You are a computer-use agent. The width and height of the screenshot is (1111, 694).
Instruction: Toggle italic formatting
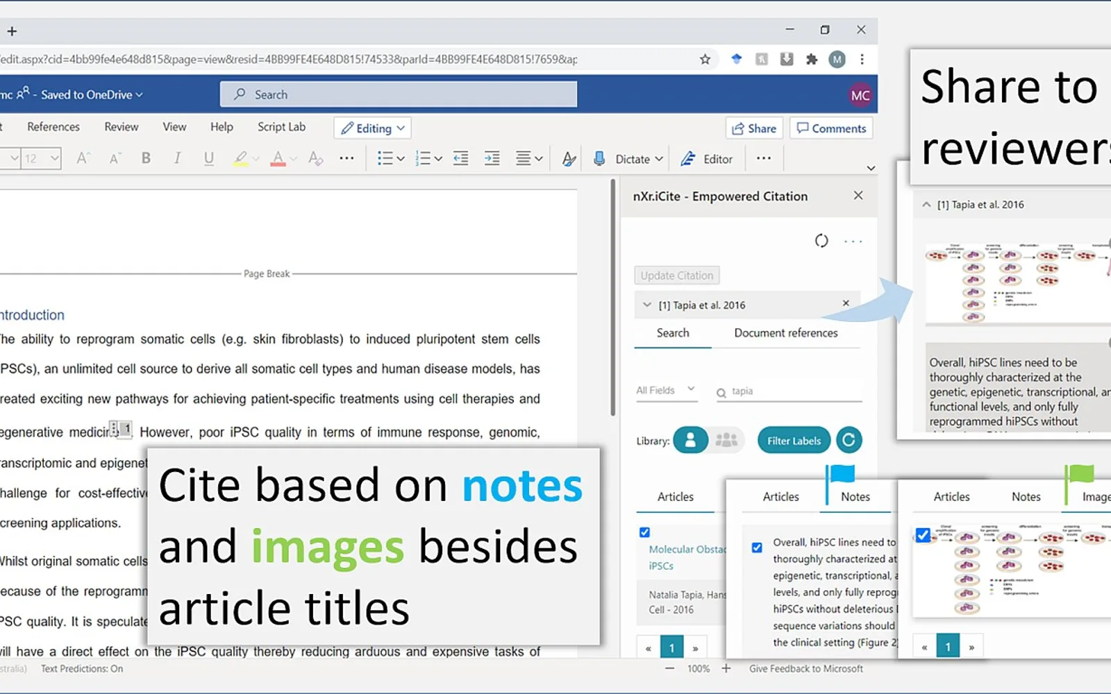click(x=177, y=158)
